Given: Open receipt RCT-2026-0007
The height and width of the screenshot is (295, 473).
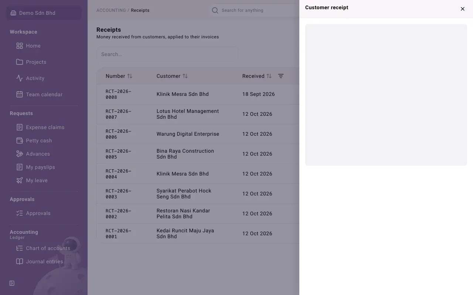Looking at the screenshot, I should click(118, 114).
